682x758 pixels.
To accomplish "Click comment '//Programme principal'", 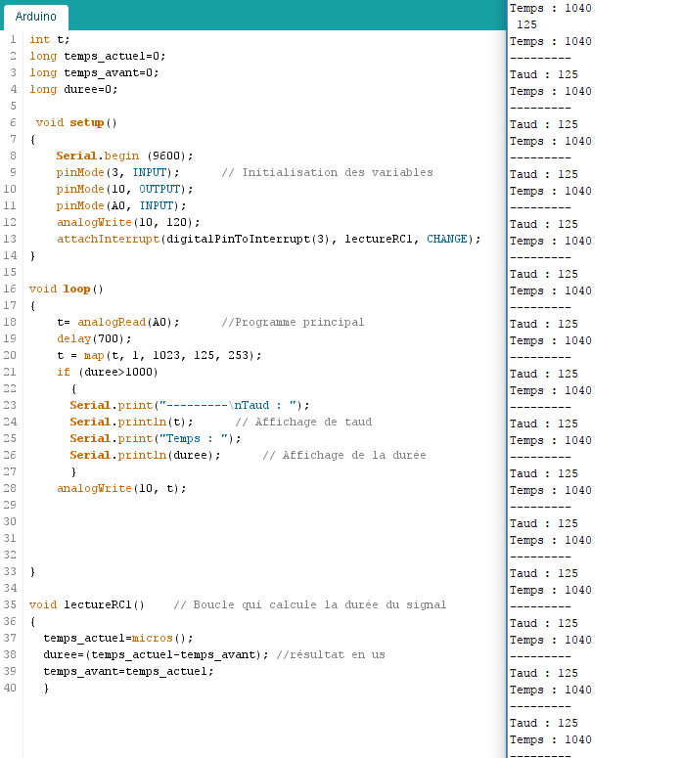I will [293, 322].
